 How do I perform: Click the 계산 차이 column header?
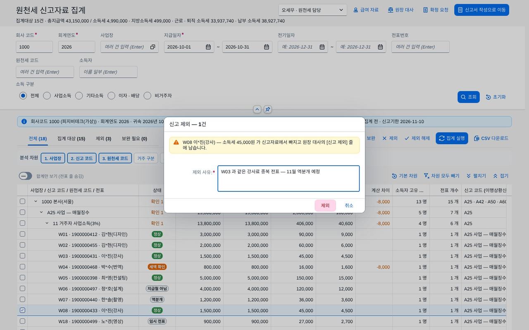click(374, 190)
